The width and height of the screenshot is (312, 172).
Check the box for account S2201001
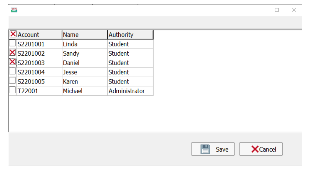(13, 43)
